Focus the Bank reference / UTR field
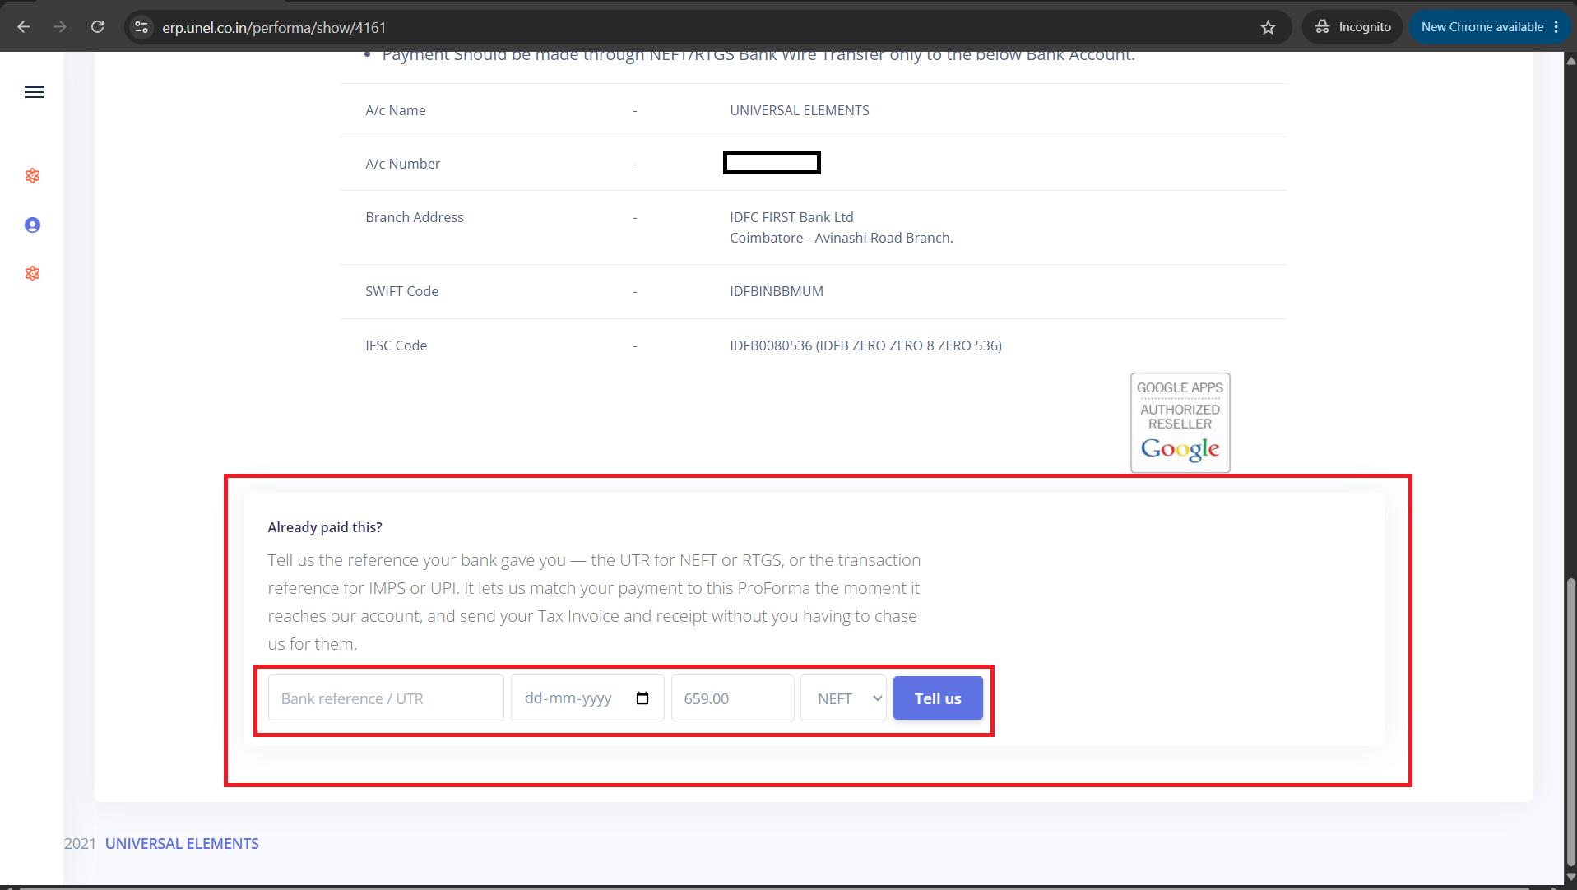The width and height of the screenshot is (1577, 890). [386, 698]
